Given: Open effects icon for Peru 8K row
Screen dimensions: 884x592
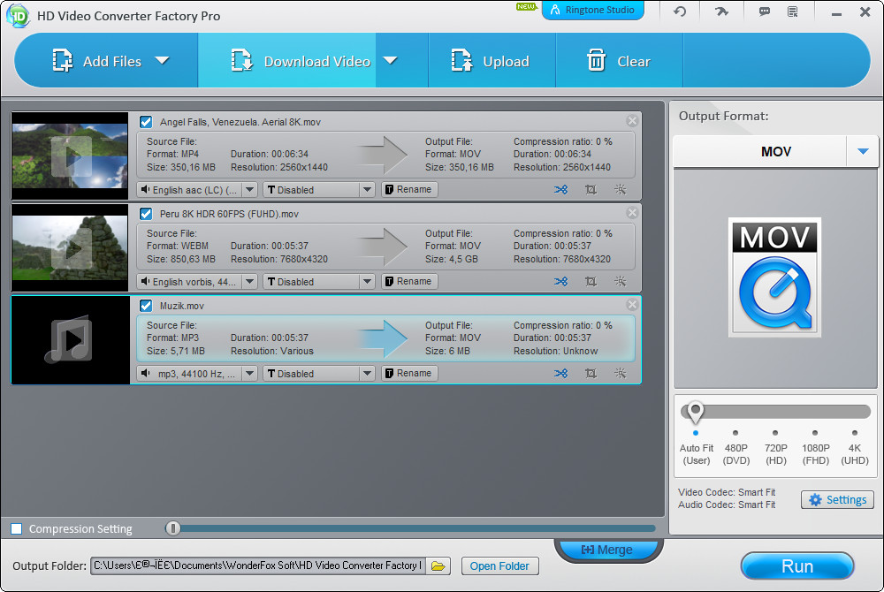Looking at the screenshot, I should 621,282.
